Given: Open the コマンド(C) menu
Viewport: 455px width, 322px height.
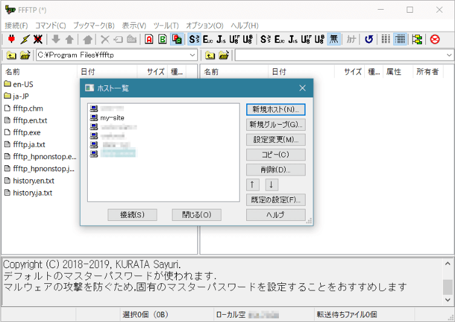Looking at the screenshot, I should pos(50,25).
